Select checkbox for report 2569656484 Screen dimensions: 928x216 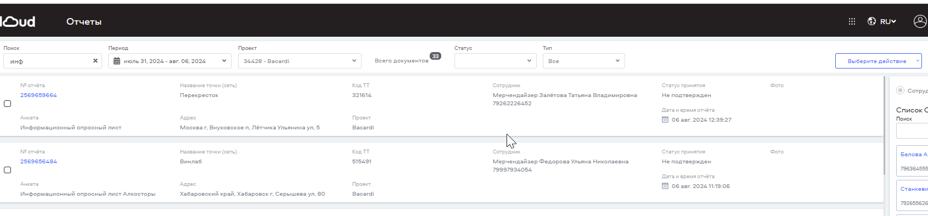(8, 170)
